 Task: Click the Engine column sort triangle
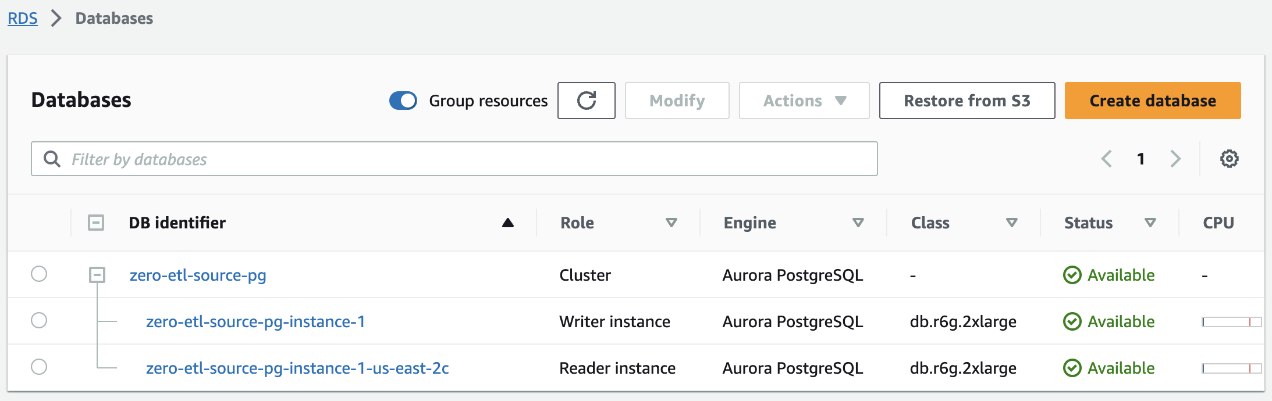click(x=858, y=223)
